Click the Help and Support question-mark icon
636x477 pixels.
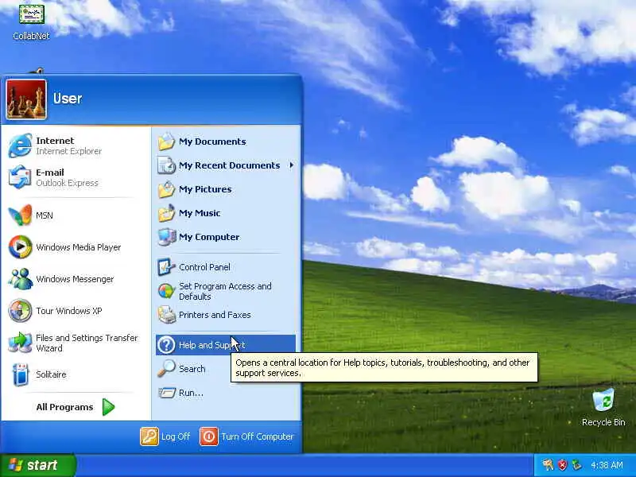point(166,345)
